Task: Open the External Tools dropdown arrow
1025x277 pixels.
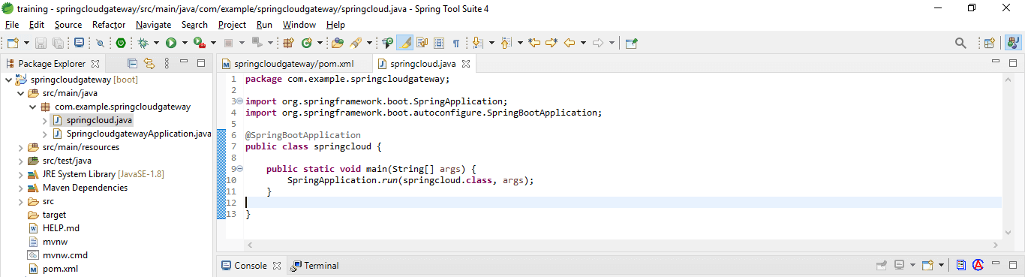Action: tap(213, 43)
